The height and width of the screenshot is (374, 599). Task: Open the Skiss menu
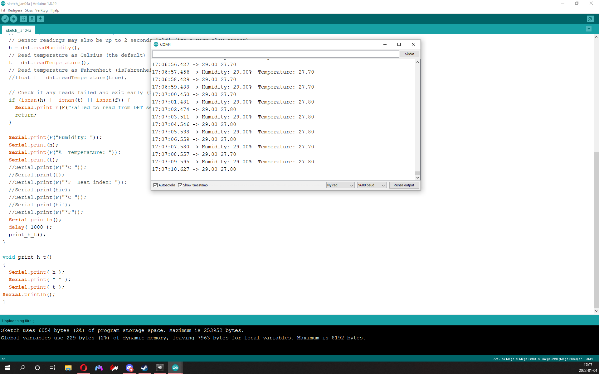29,10
